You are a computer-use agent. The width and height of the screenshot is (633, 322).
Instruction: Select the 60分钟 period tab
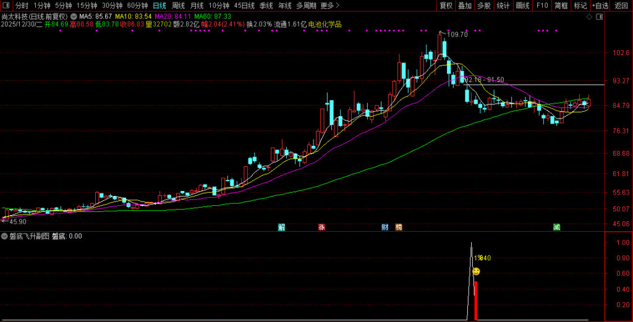coord(137,6)
